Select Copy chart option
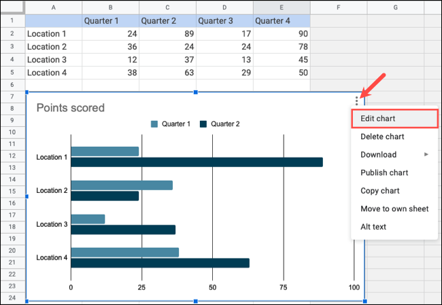Image resolution: width=442 pixels, height=305 pixels. pos(394,191)
